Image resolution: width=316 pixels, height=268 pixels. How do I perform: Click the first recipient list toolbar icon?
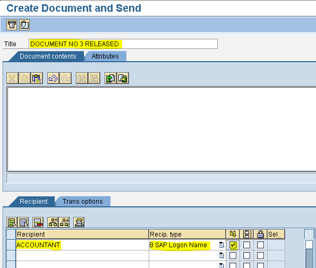[12, 222]
